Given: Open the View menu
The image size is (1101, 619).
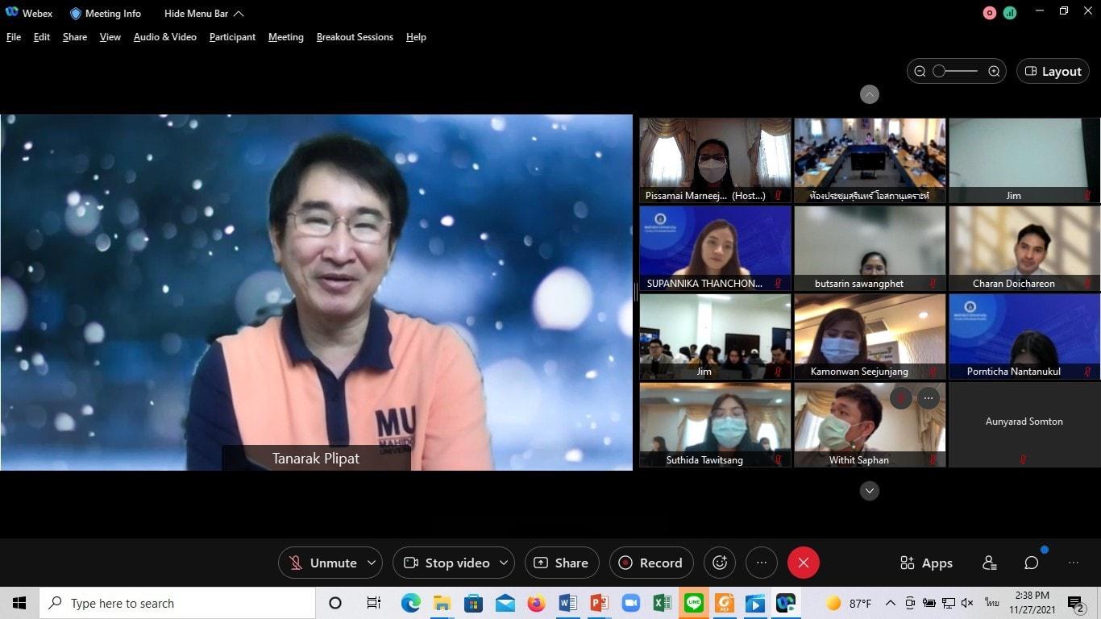Looking at the screenshot, I should pos(110,37).
